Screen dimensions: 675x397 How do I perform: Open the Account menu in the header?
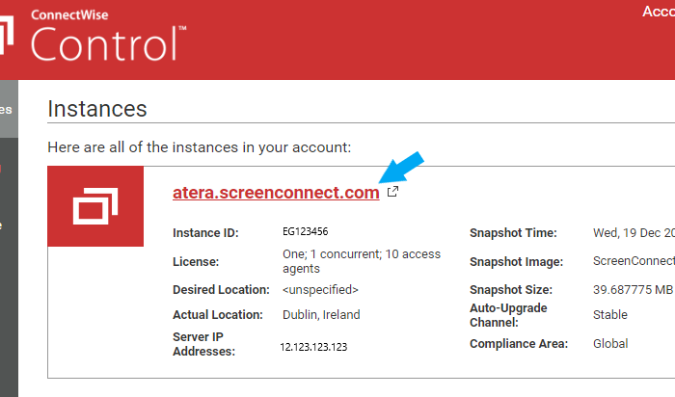tap(657, 12)
